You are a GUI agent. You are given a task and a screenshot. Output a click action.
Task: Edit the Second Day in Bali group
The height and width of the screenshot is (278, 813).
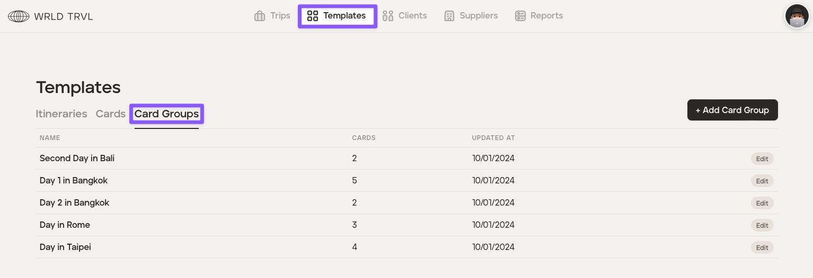762,159
